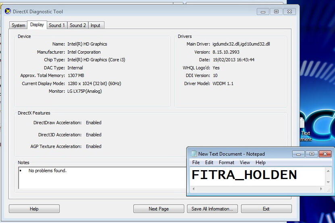Go to the Input tab

95,25
